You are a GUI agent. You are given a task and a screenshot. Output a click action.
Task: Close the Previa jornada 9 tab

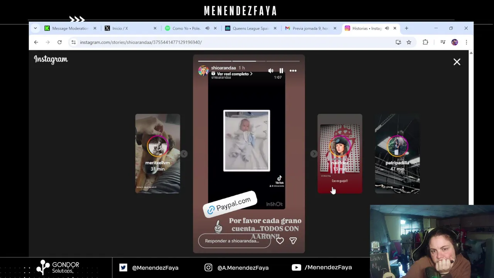tap(335, 28)
